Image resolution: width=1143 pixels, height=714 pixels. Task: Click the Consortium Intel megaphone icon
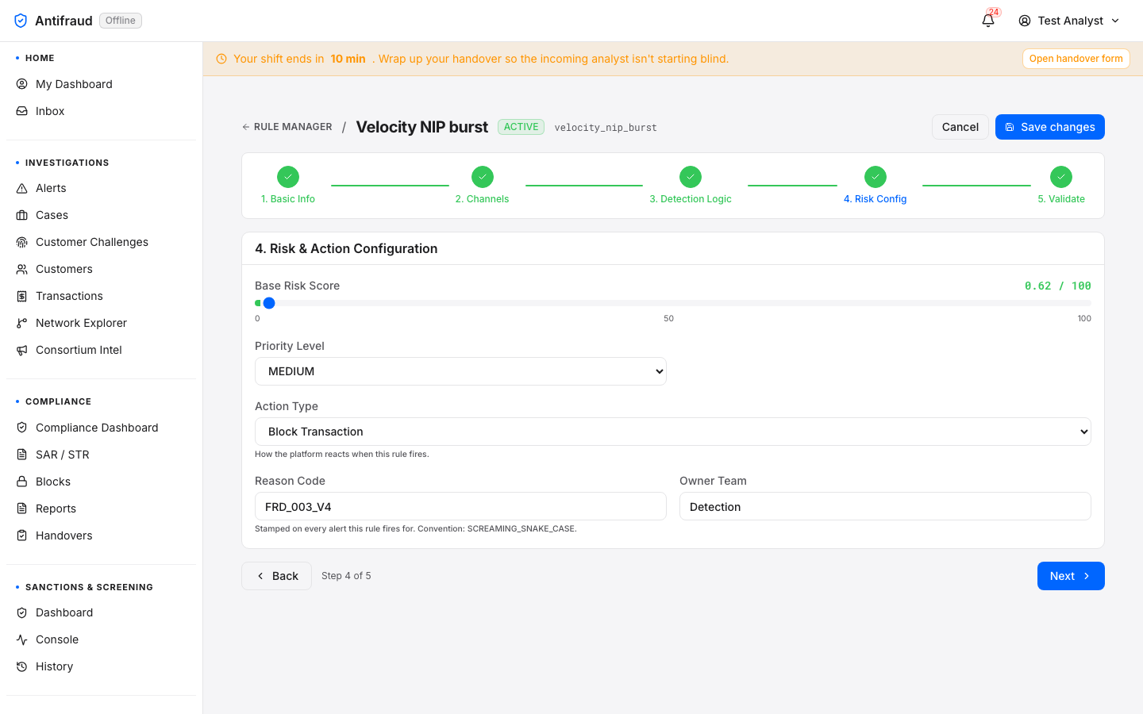(x=22, y=350)
